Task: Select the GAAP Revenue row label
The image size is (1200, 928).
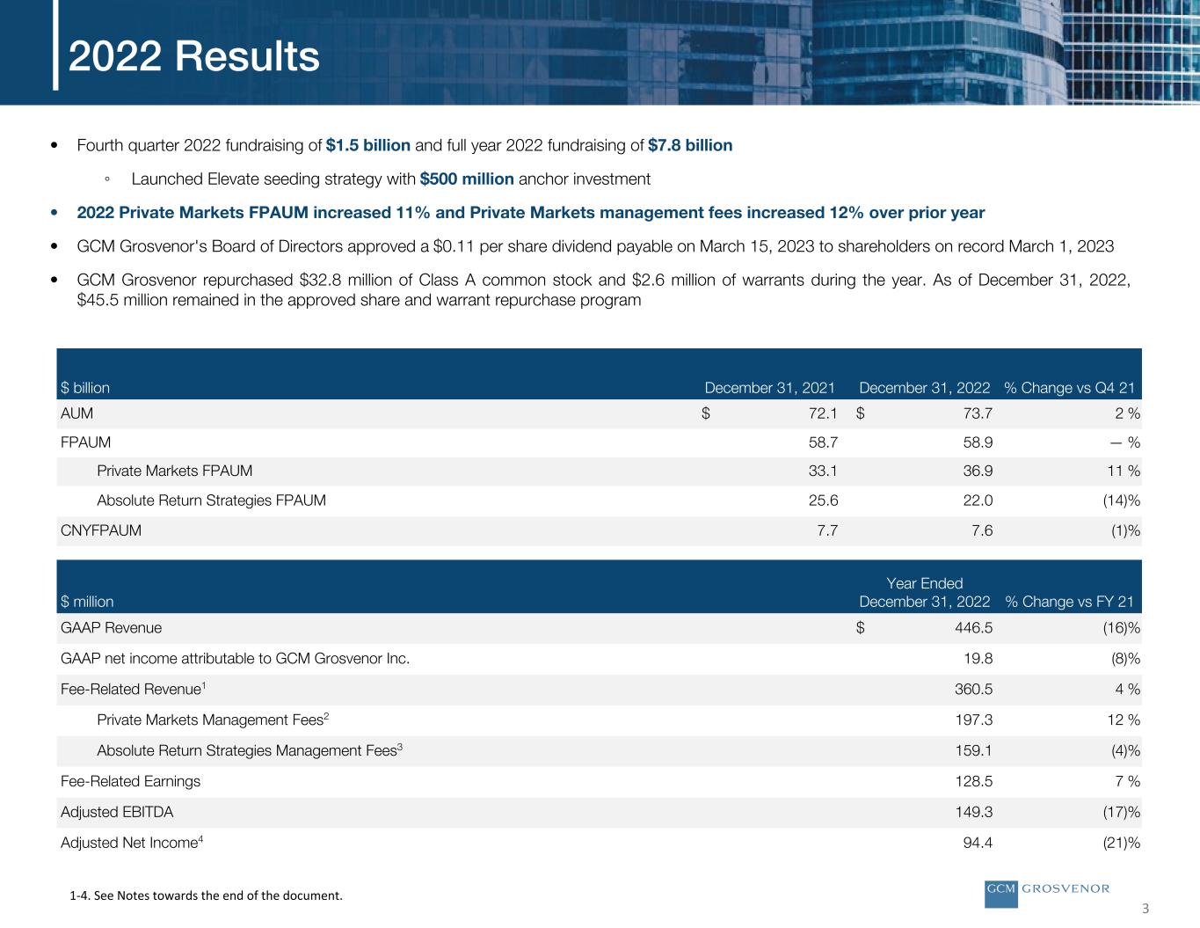Action: coord(111,628)
